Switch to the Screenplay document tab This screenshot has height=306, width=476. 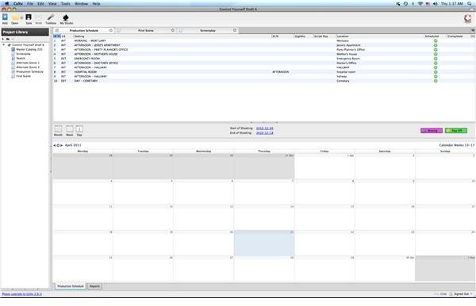(x=208, y=30)
